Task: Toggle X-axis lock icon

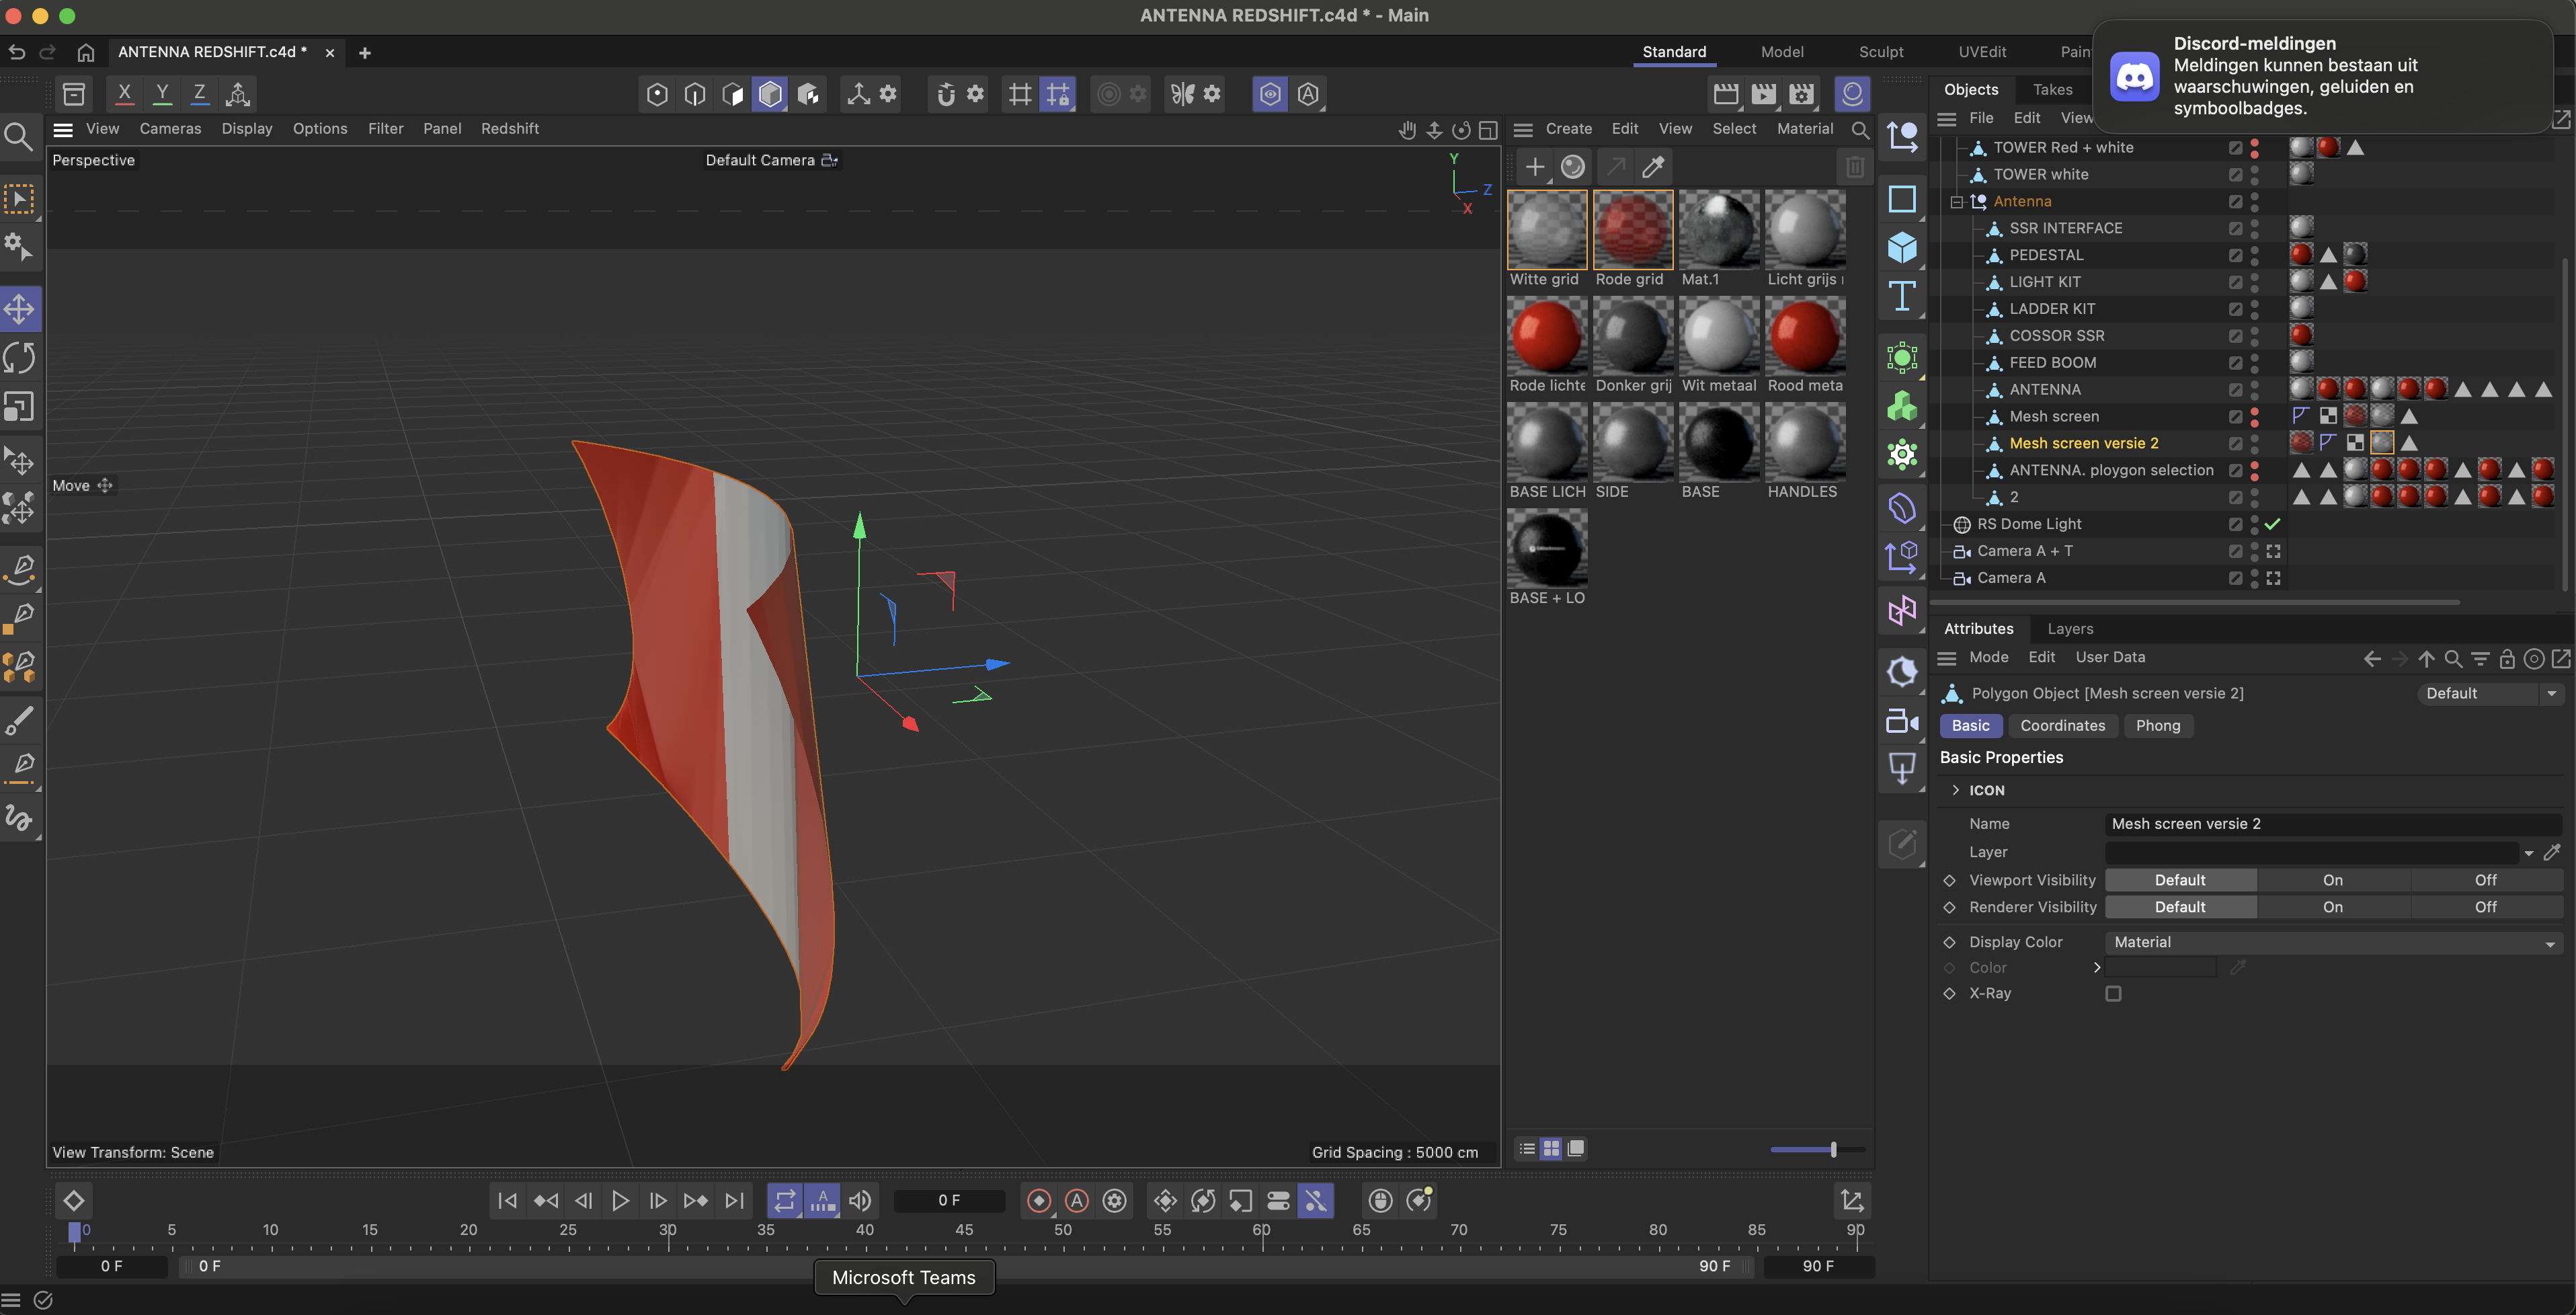Action: pyautogui.click(x=124, y=94)
